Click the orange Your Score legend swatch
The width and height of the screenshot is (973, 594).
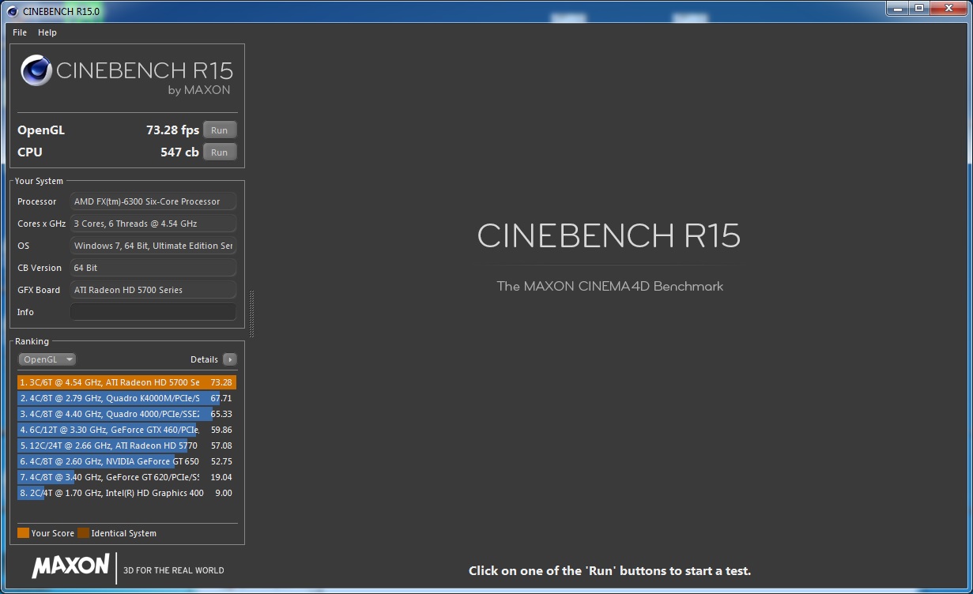pyautogui.click(x=23, y=533)
